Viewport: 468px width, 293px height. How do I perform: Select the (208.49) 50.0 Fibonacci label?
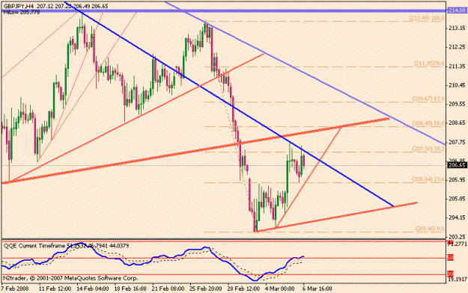pyautogui.click(x=428, y=123)
